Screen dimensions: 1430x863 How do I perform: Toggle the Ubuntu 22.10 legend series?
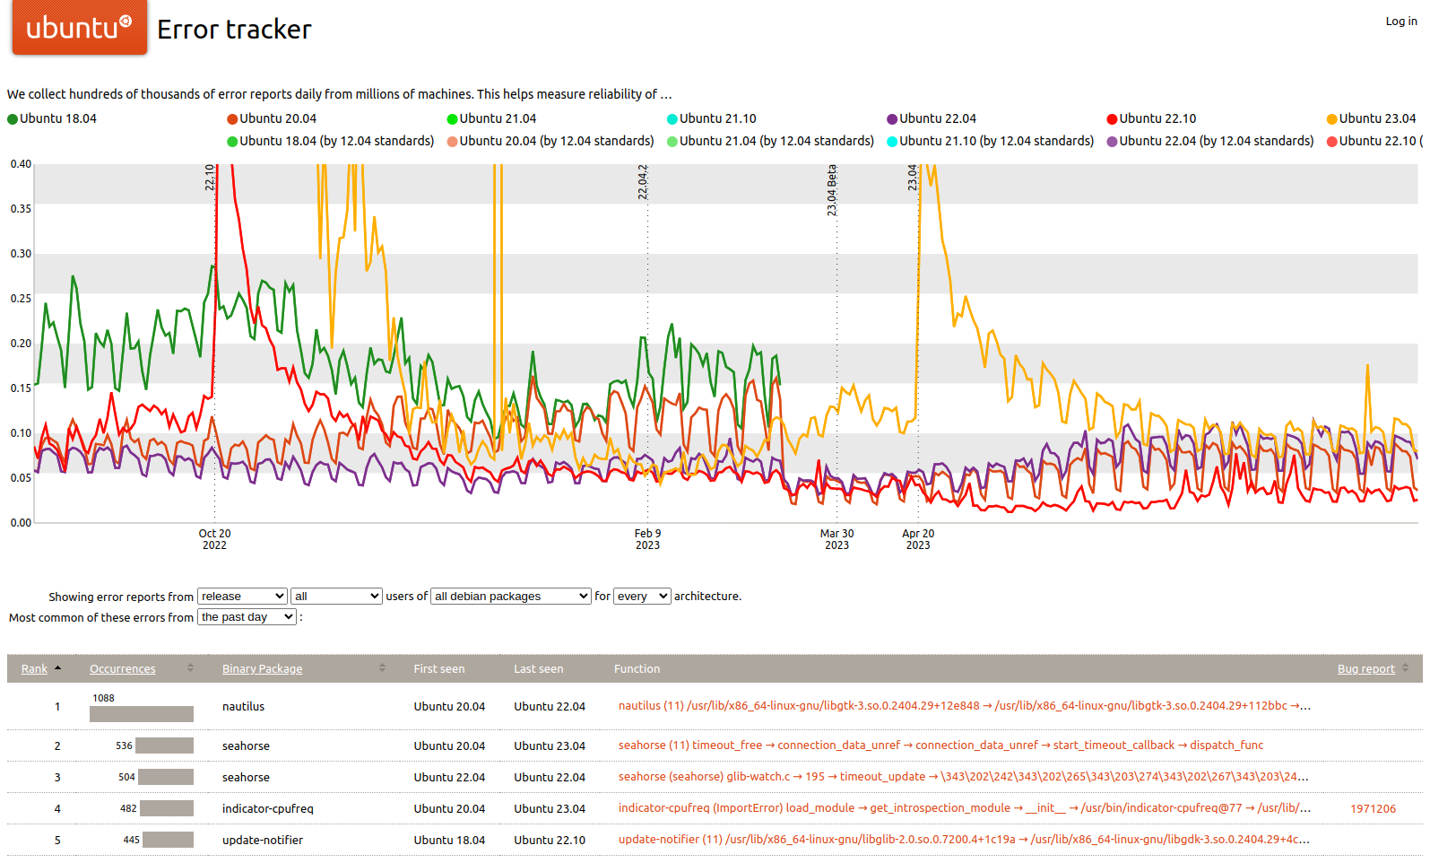tap(1151, 118)
